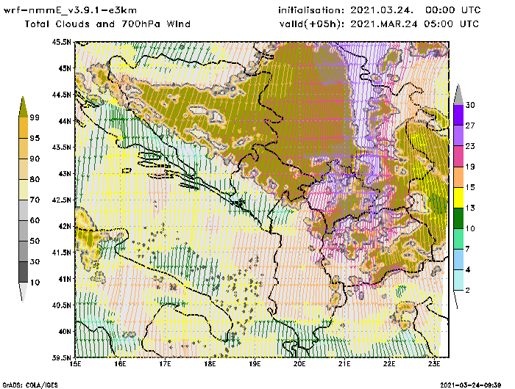This screenshot has width=515, height=389.
Task: Click the '70' label on cloud legend
Action: pyautogui.click(x=35, y=200)
